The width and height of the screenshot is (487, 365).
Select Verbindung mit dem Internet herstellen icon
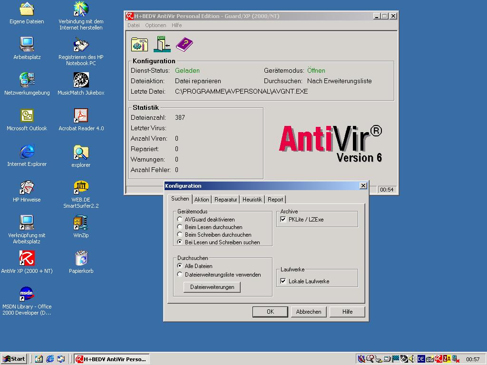click(81, 16)
